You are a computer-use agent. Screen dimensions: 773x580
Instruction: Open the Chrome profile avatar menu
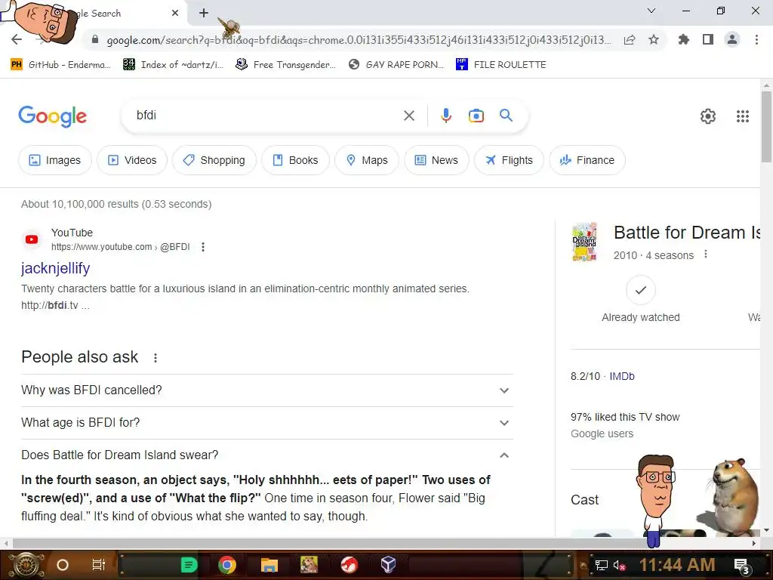coord(732,39)
